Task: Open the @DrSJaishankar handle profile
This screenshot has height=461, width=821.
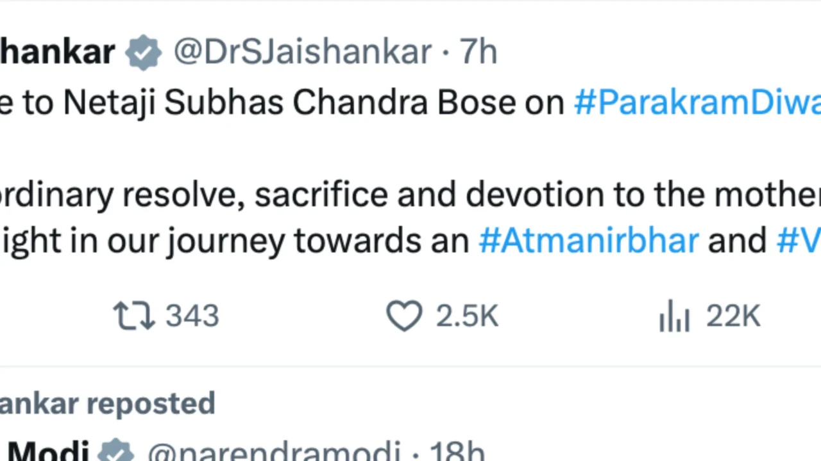Action: click(302, 52)
